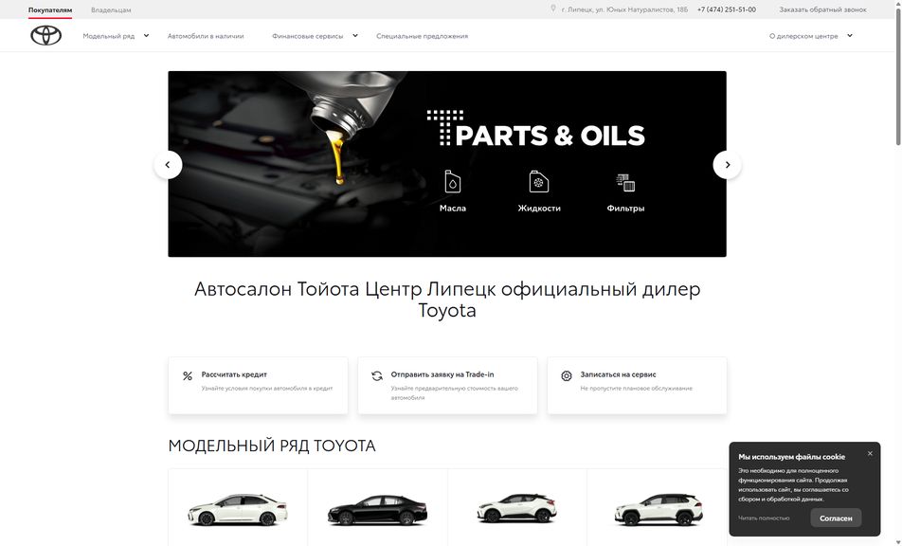Image resolution: width=902 pixels, height=546 pixels.
Task: Select the black sedan thumbnail in model lineup
Action: (x=377, y=510)
